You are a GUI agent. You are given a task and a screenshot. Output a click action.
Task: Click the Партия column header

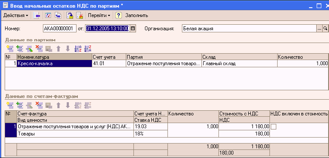[164, 57]
